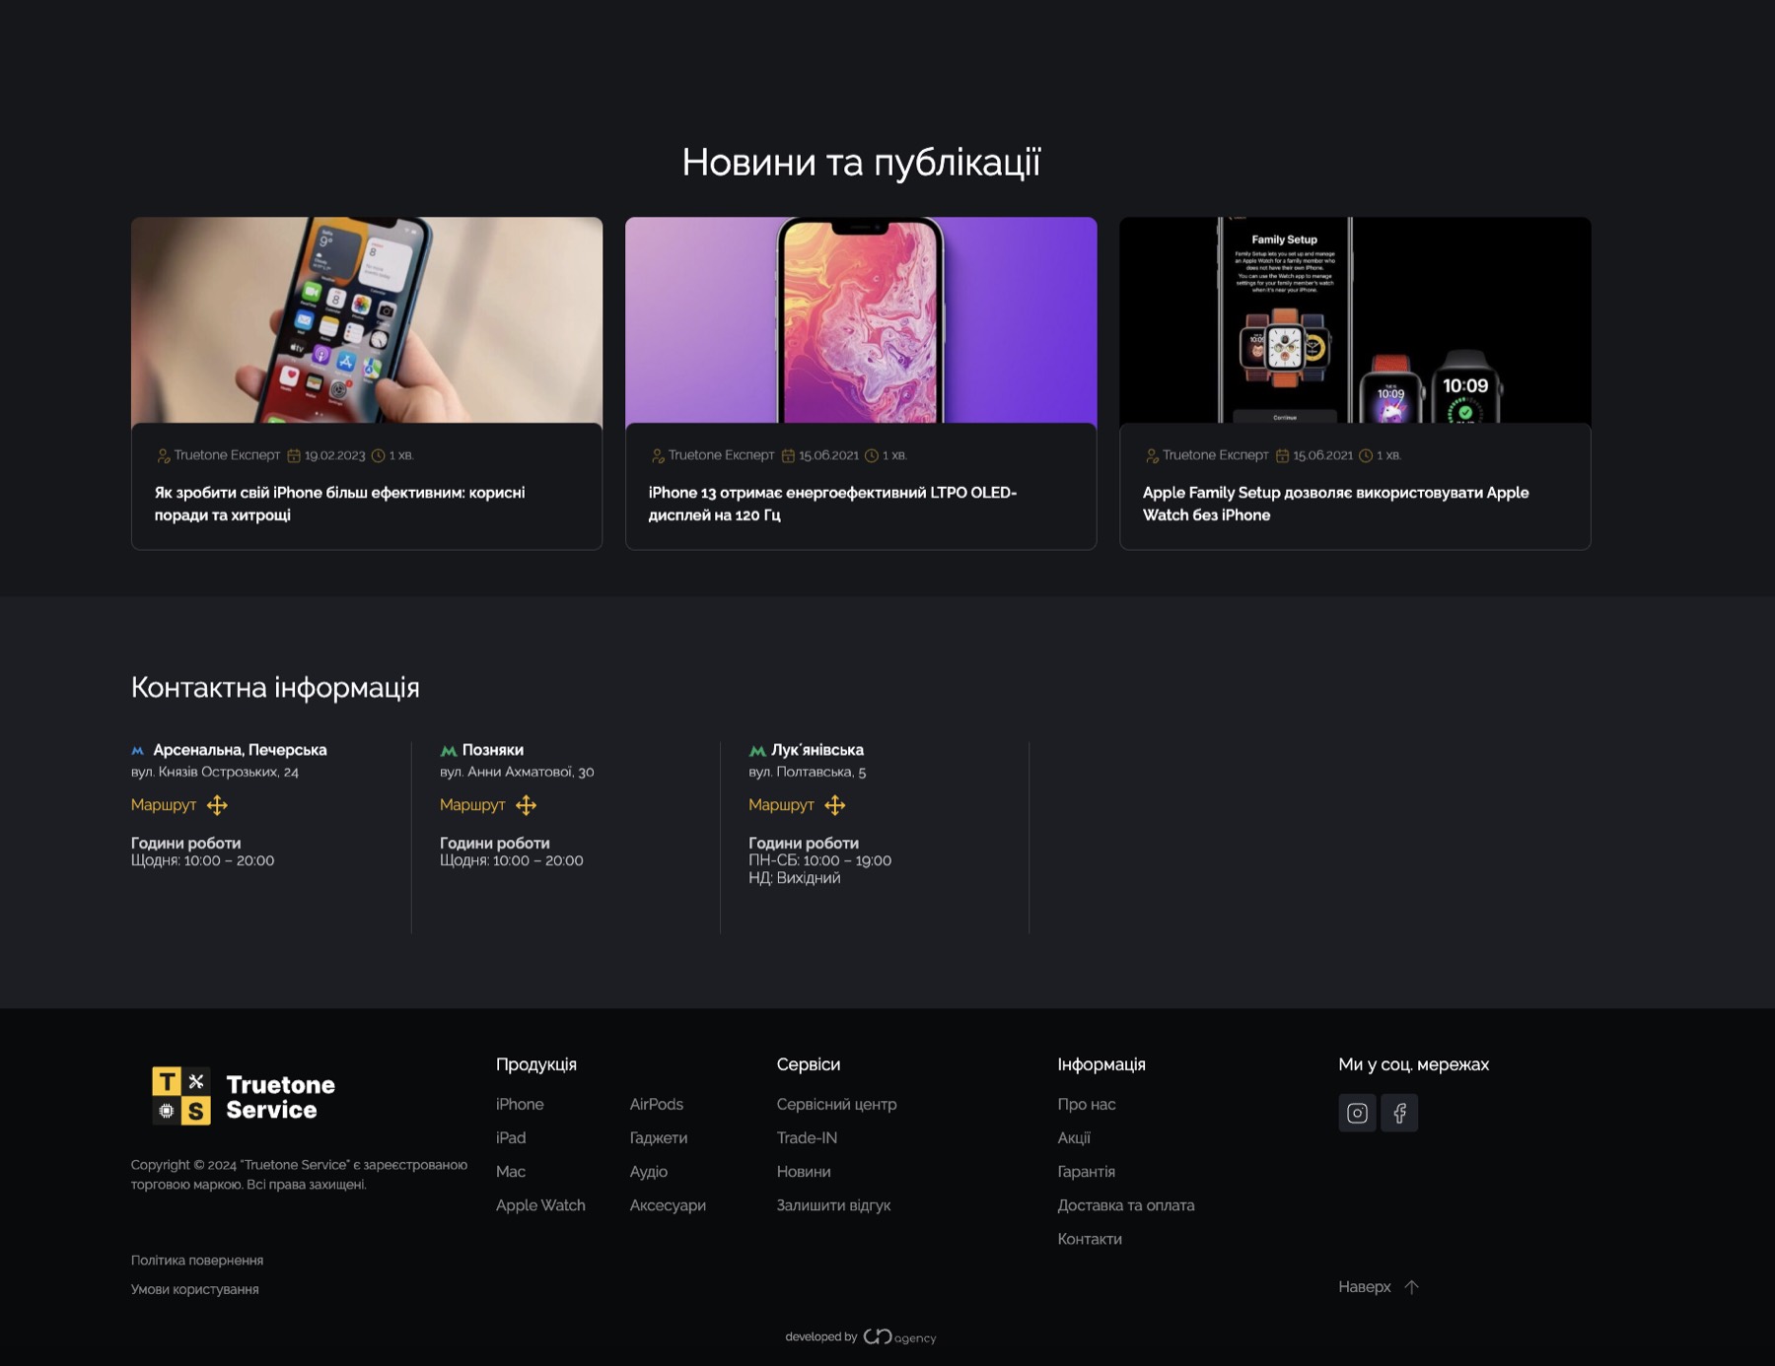Open Гаджети footer link
The width and height of the screenshot is (1775, 1366).
659,1137
